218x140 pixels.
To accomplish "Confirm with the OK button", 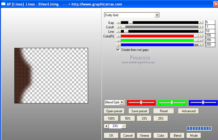I will tap(111, 136).
